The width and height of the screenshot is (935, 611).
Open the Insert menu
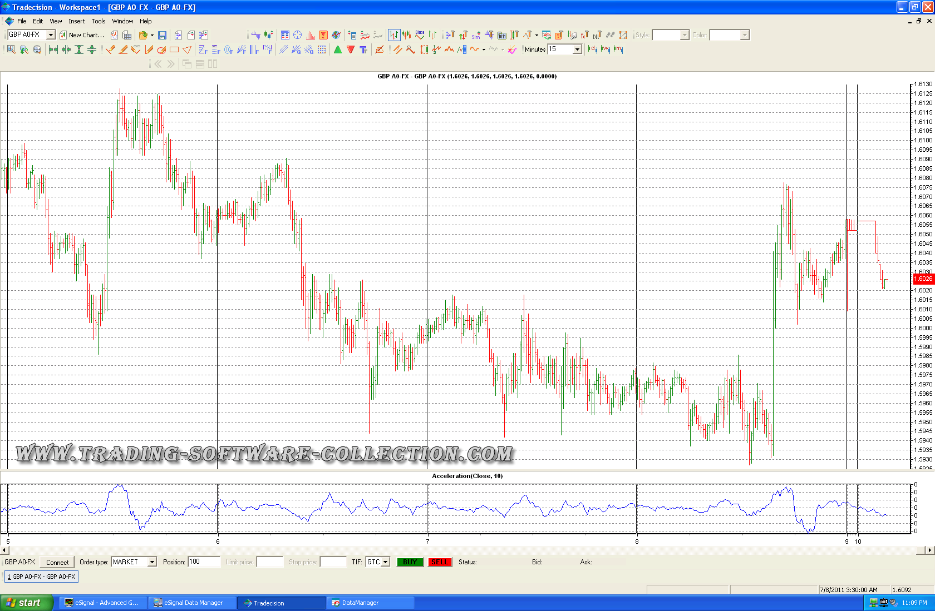(x=77, y=21)
